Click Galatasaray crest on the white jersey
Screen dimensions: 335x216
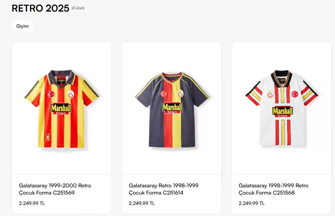click(x=270, y=94)
